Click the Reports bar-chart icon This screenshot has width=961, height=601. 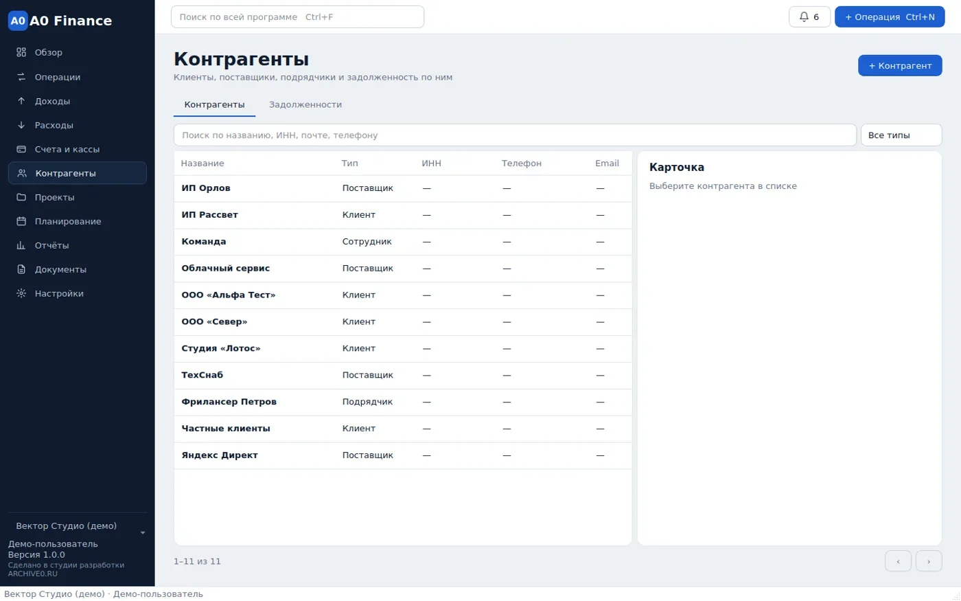point(21,245)
